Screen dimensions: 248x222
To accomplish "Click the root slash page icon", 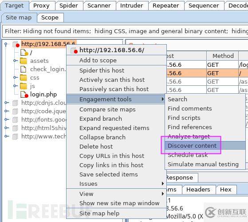I will pyautogui.click(x=24, y=53).
